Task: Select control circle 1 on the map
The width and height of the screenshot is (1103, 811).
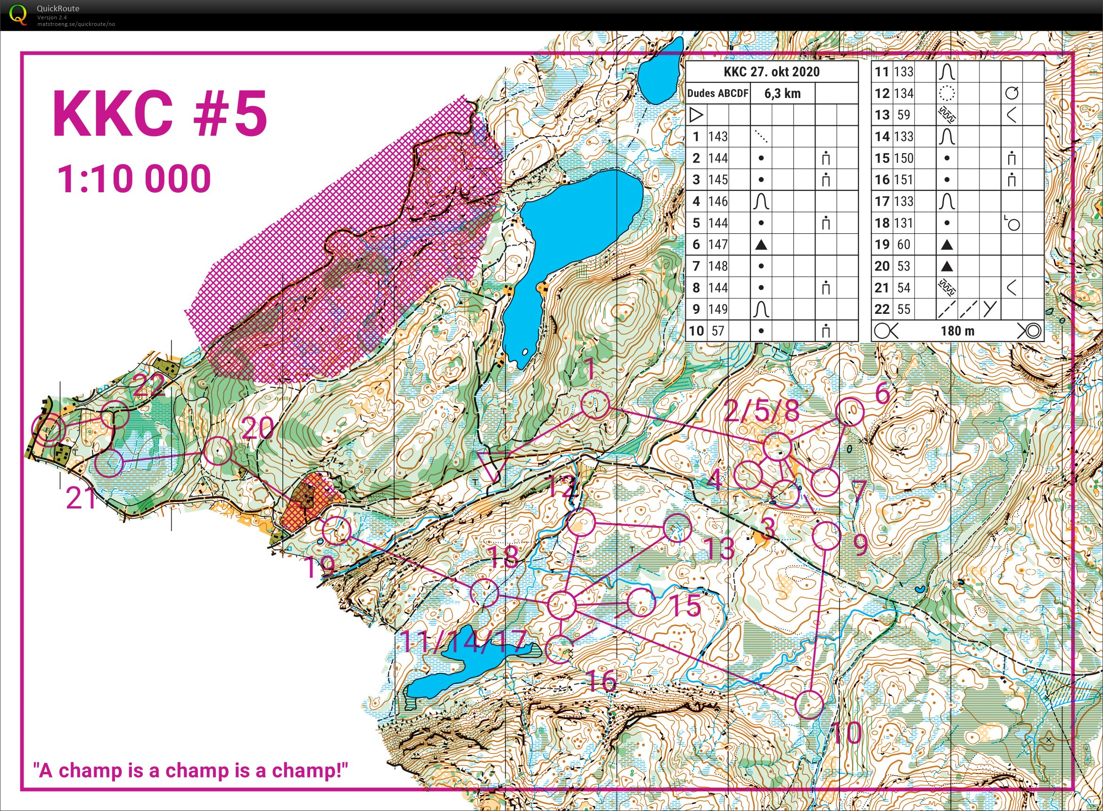Action: coord(595,404)
